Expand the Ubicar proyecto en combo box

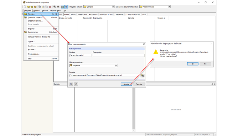click(116, 65)
